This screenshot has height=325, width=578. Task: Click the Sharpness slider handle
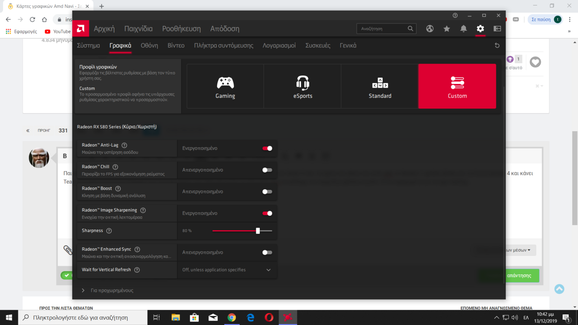click(x=258, y=231)
